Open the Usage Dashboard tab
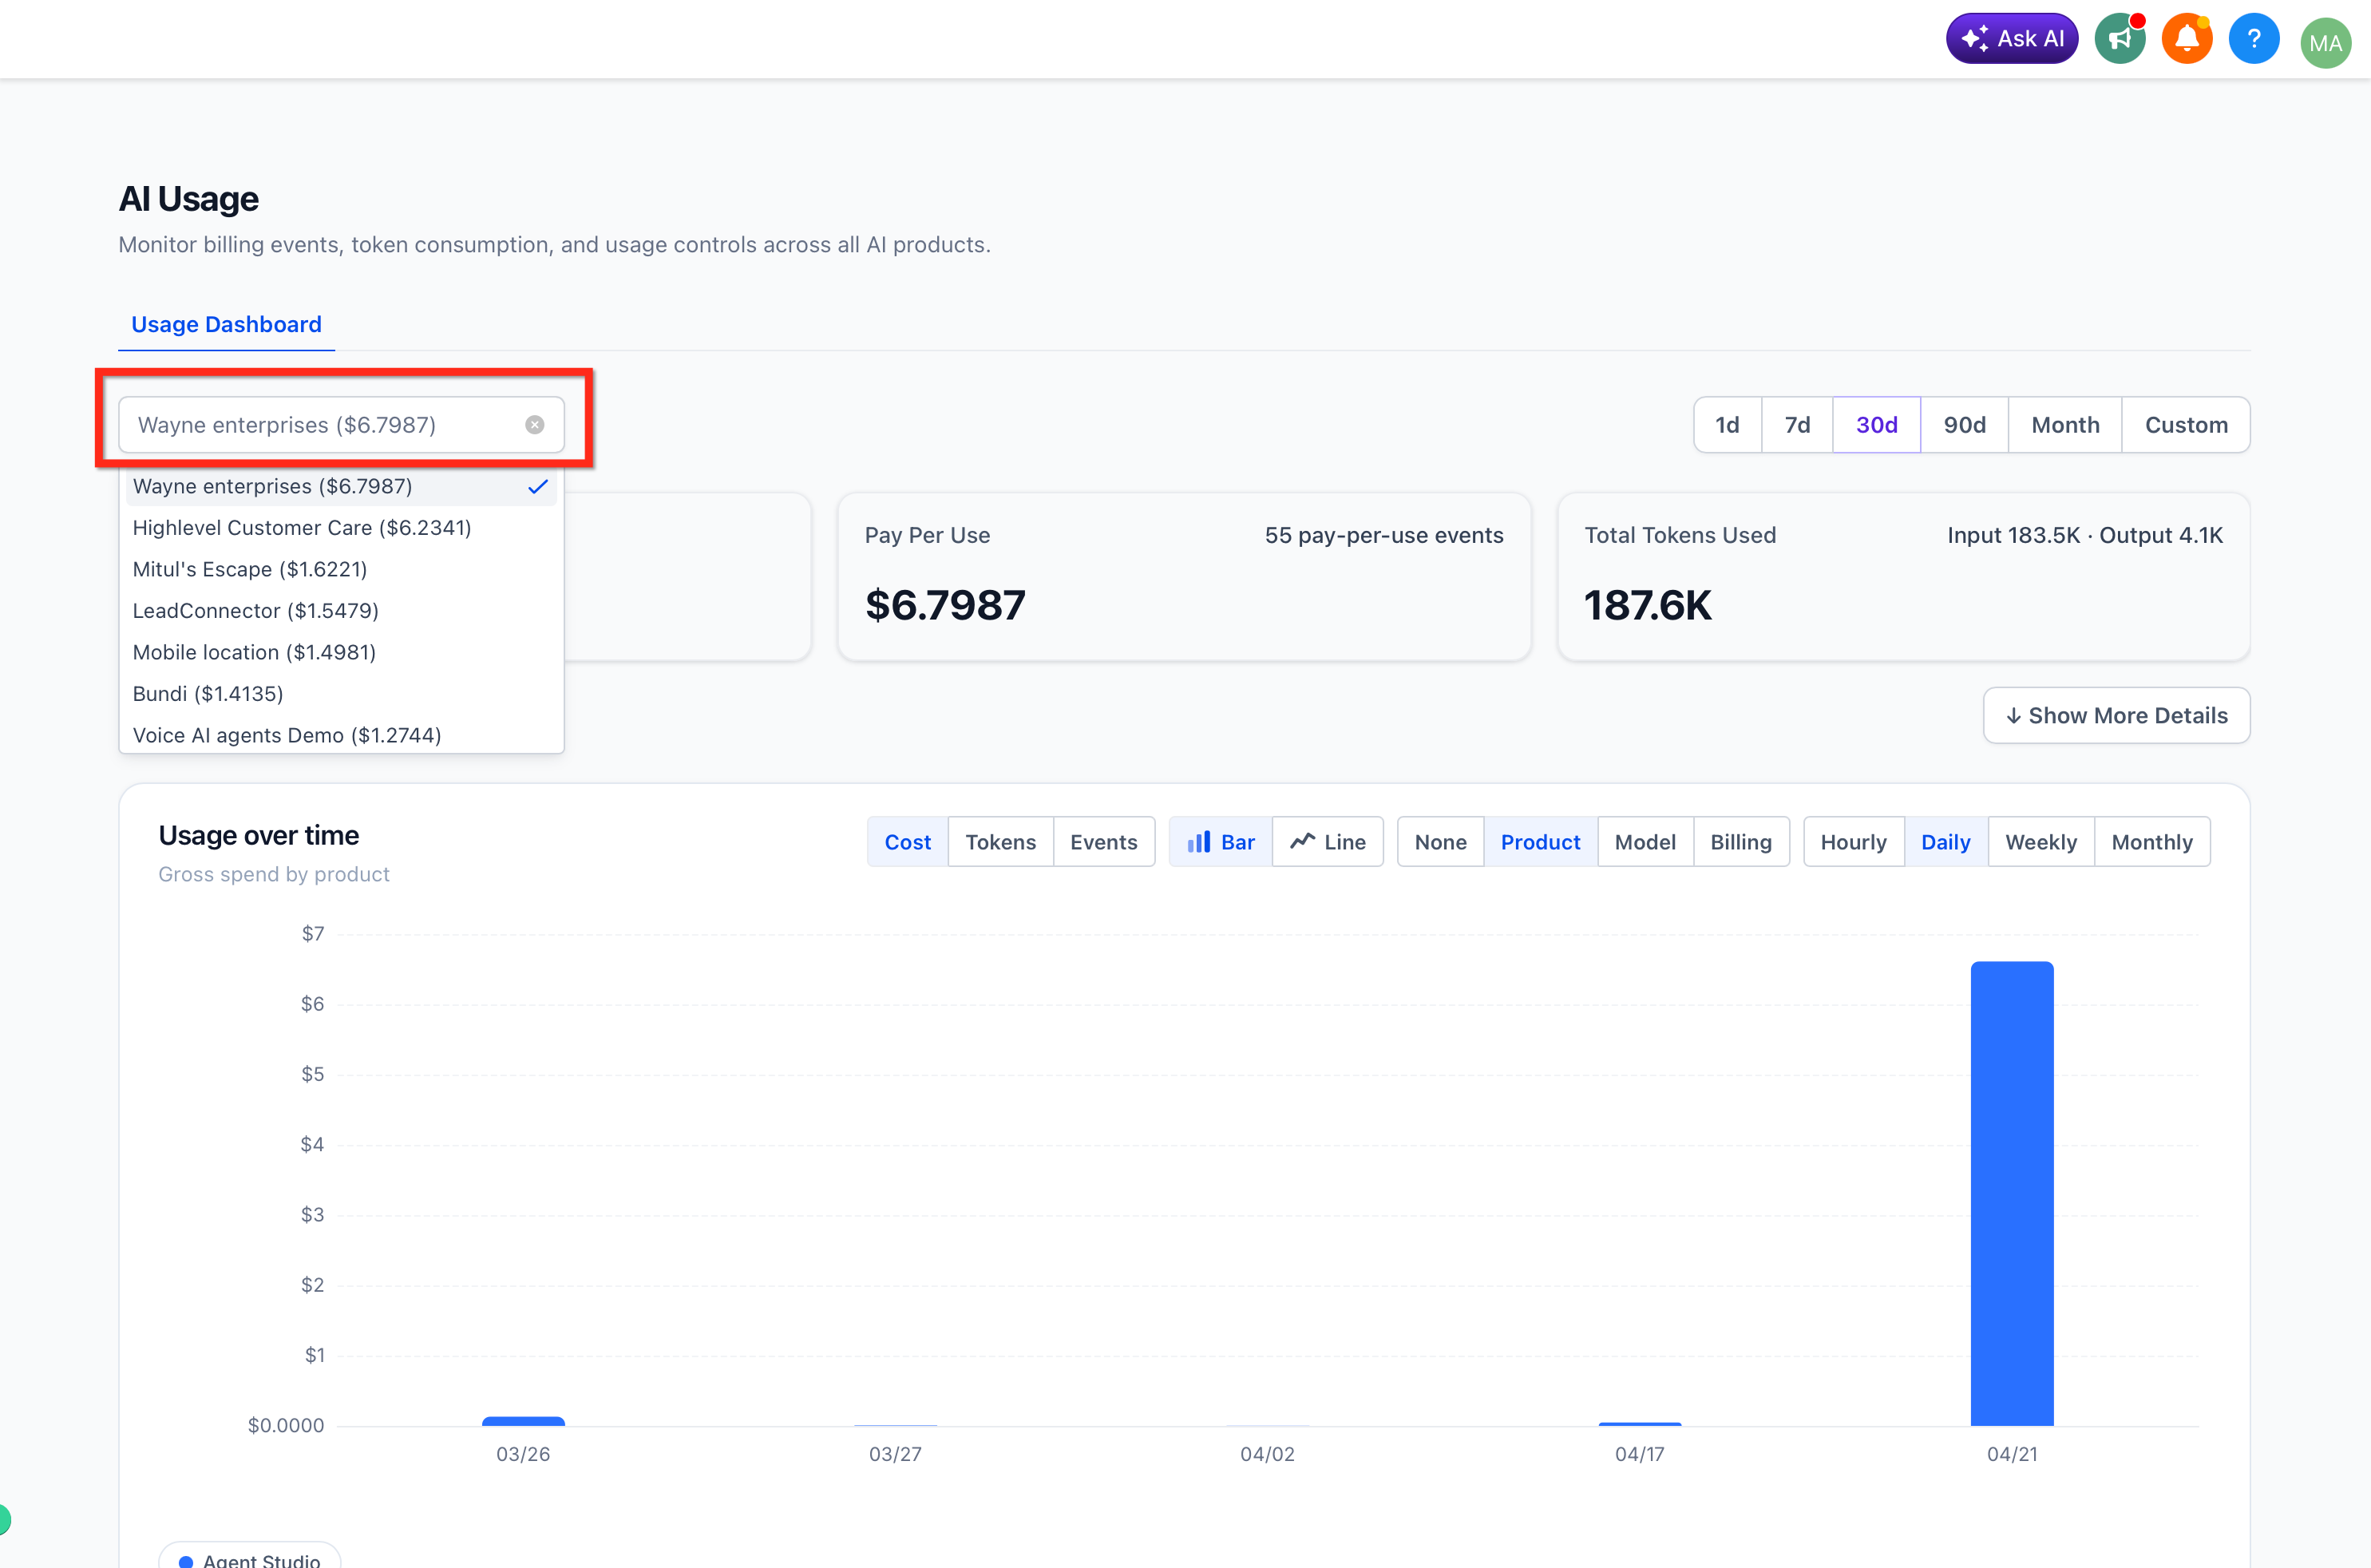Image resolution: width=2371 pixels, height=1568 pixels. coord(226,324)
